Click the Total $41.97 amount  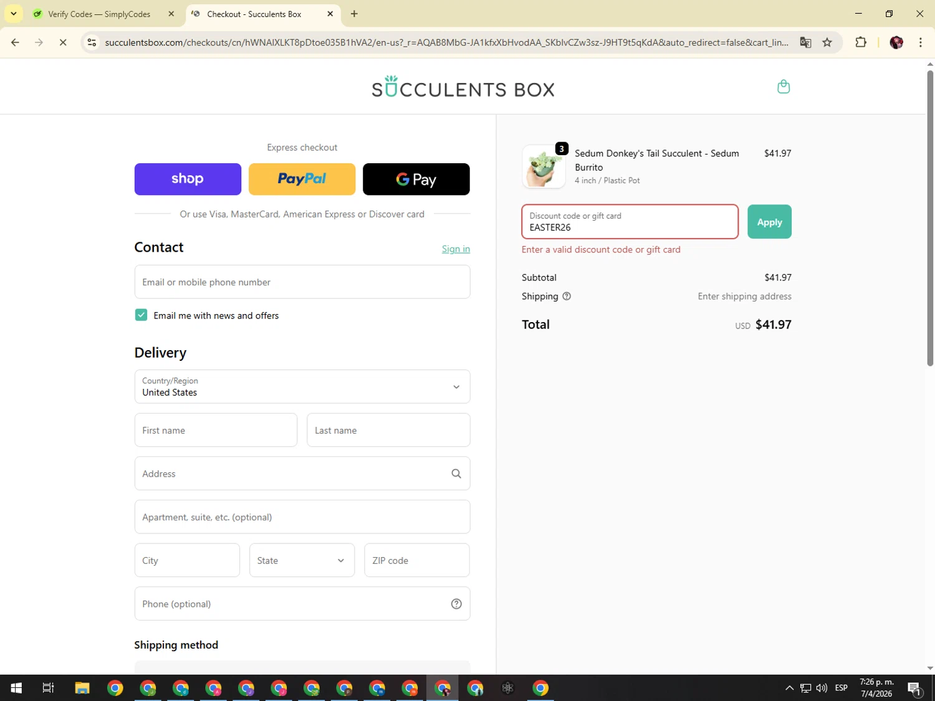tap(774, 325)
